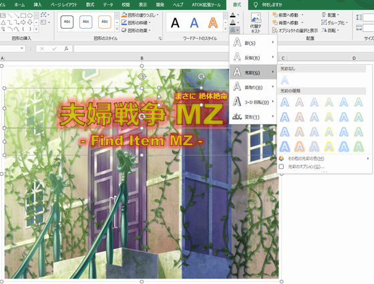
Task: Select the no-glow A option under 光彩なし
Action: tap(285, 80)
